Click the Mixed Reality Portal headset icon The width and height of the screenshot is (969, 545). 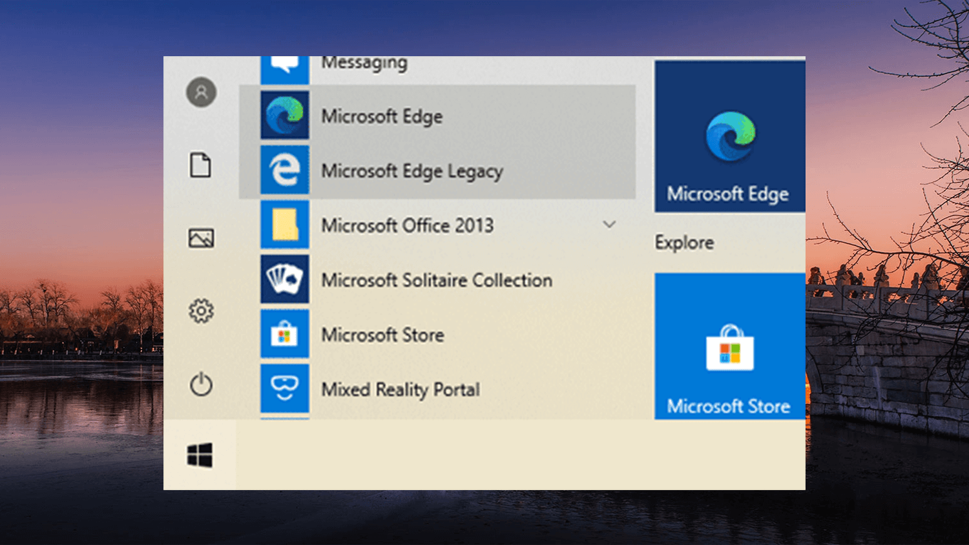click(x=285, y=388)
